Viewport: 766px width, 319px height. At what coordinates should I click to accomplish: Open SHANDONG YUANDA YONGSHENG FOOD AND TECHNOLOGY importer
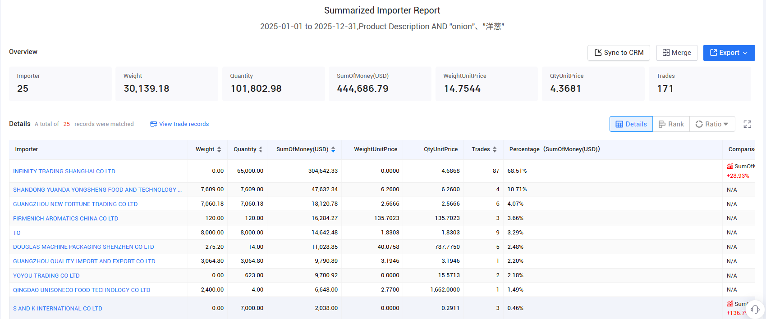click(97, 190)
